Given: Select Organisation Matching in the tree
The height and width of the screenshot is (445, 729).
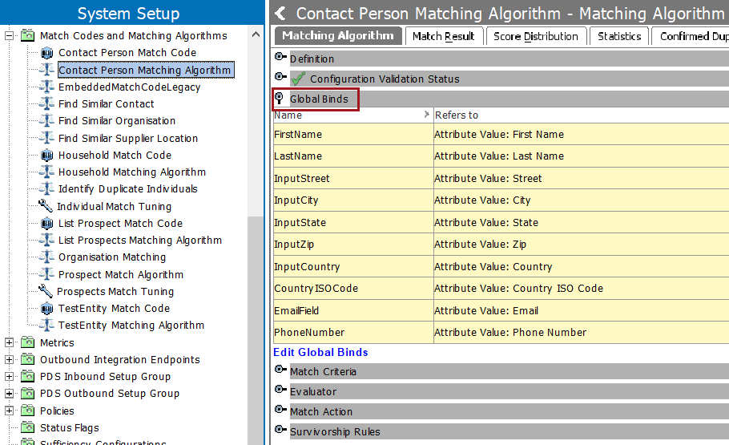Looking at the screenshot, I should (112, 257).
